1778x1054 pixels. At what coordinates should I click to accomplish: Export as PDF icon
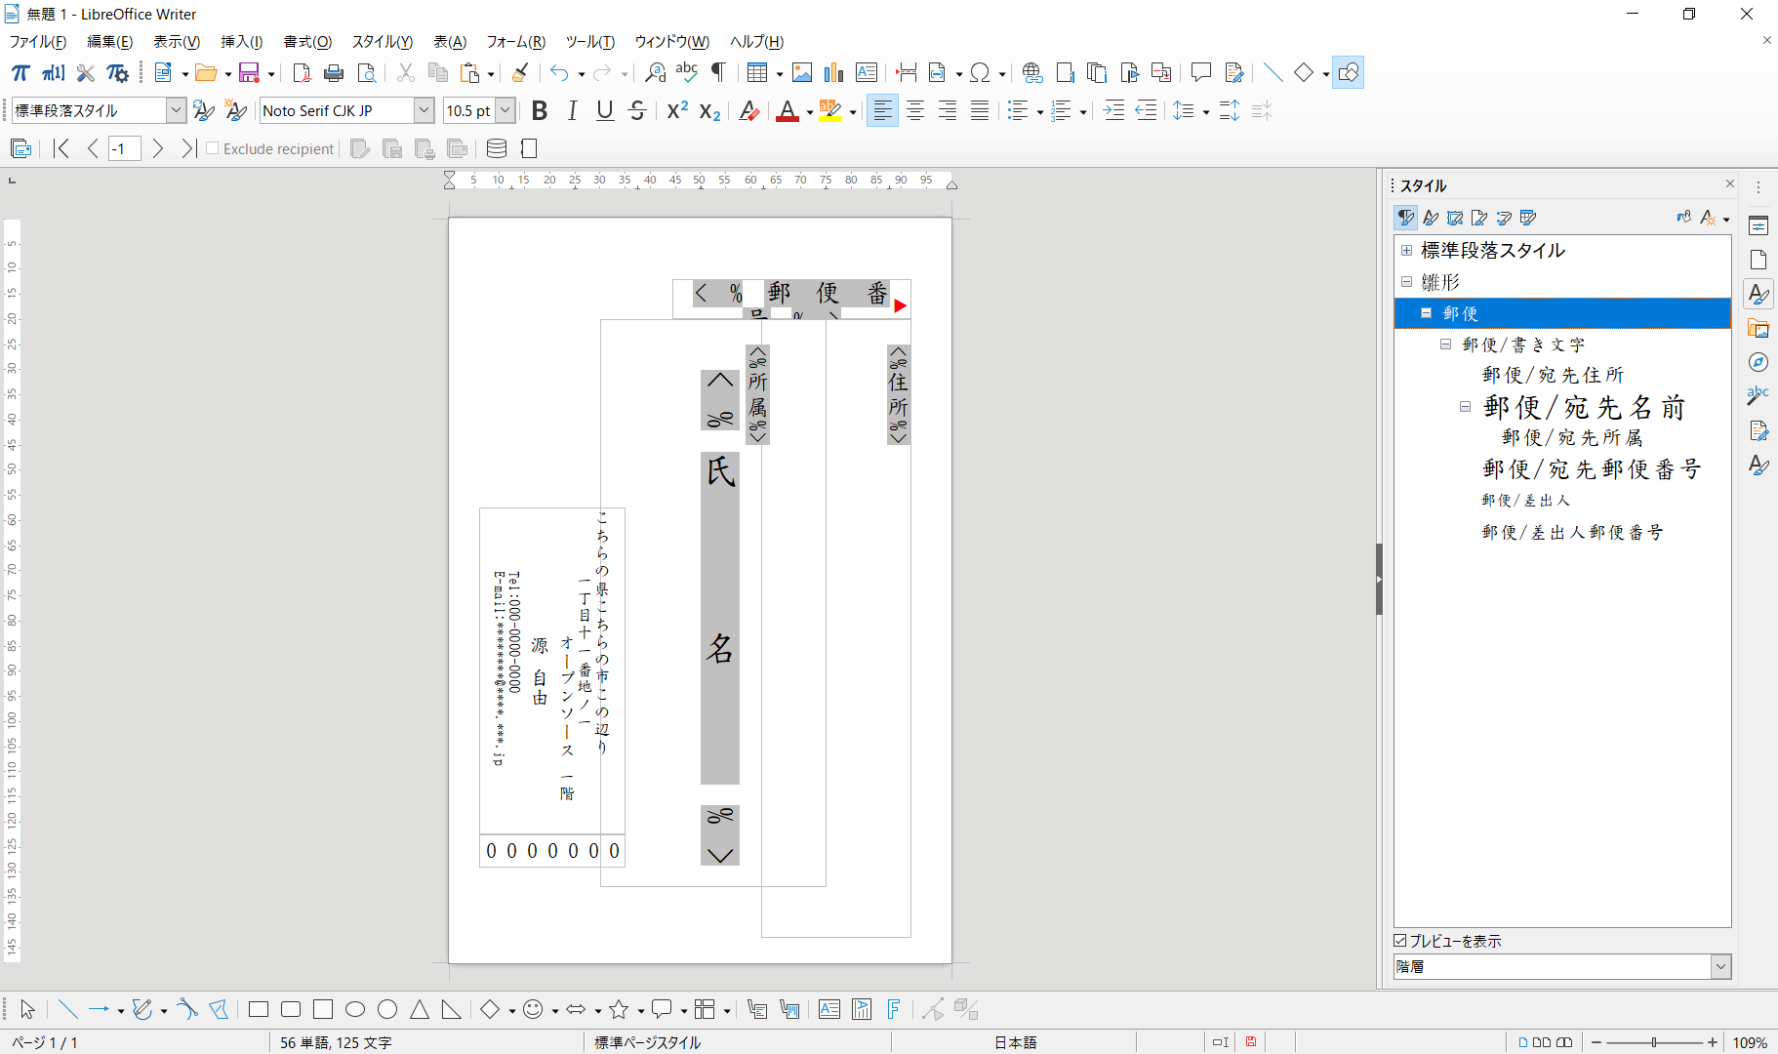pyautogui.click(x=302, y=73)
